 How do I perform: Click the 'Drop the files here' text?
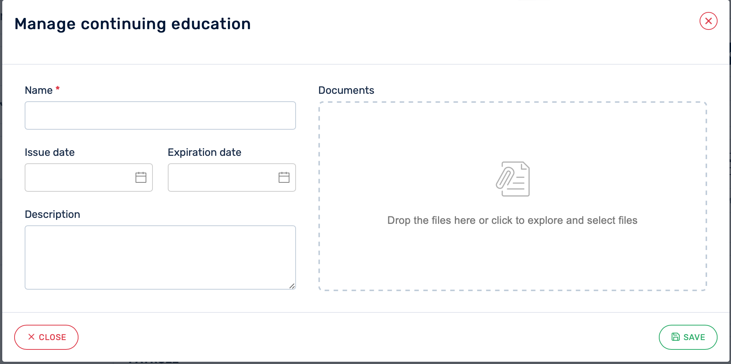(x=512, y=220)
